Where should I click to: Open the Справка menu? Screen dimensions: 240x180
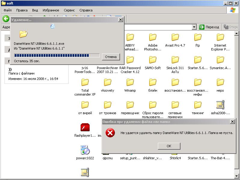(x=86, y=10)
